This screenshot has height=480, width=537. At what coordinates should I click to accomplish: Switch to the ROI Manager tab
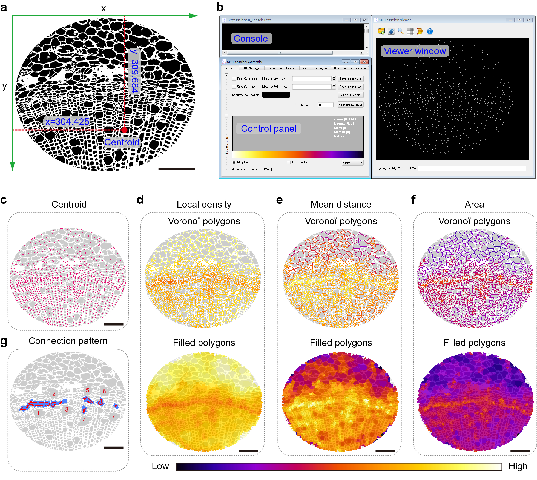click(252, 68)
